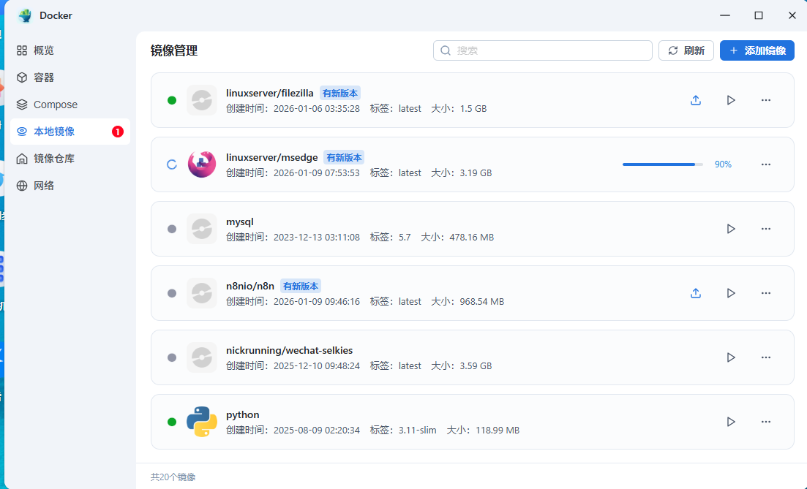
Task: Click the msedge image logo
Action: coord(202,164)
